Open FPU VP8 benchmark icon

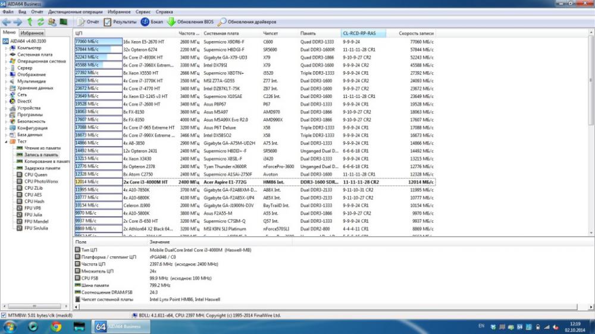20,208
